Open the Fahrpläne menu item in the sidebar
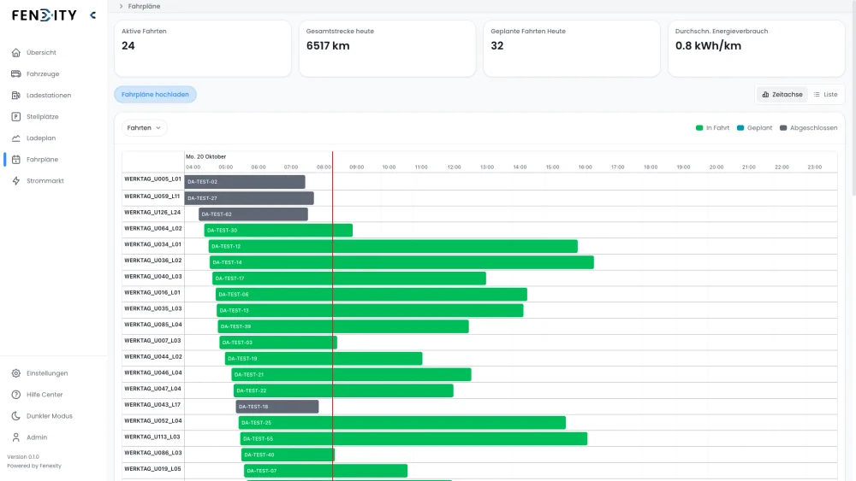856x481 pixels. pyautogui.click(x=42, y=160)
